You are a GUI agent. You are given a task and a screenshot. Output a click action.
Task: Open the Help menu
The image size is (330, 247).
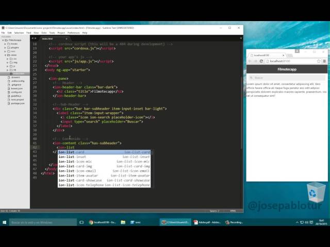click(85, 33)
